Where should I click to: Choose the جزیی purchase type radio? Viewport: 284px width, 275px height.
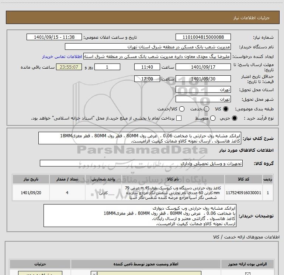tap(234, 118)
